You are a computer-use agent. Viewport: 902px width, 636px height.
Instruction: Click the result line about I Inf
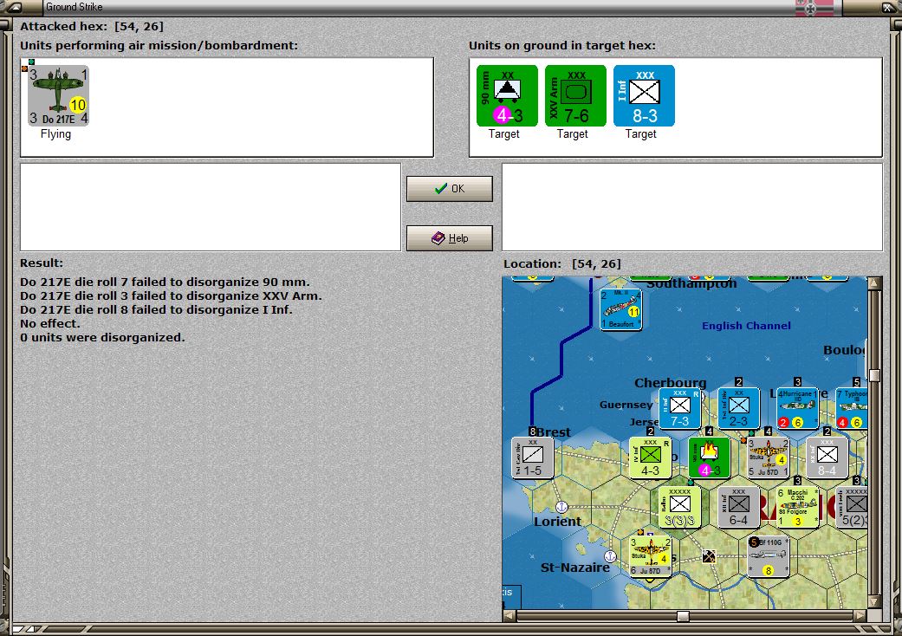157,310
